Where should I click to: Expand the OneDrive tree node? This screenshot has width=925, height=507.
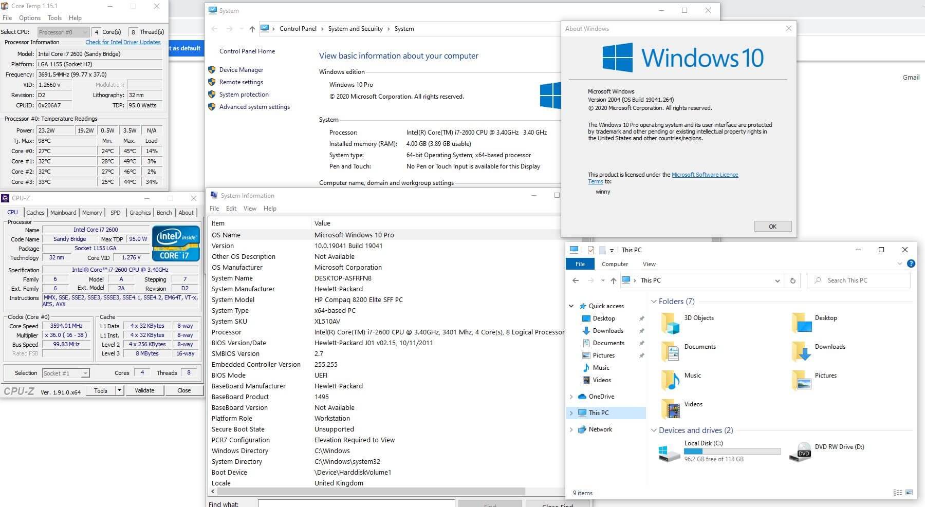coord(571,397)
